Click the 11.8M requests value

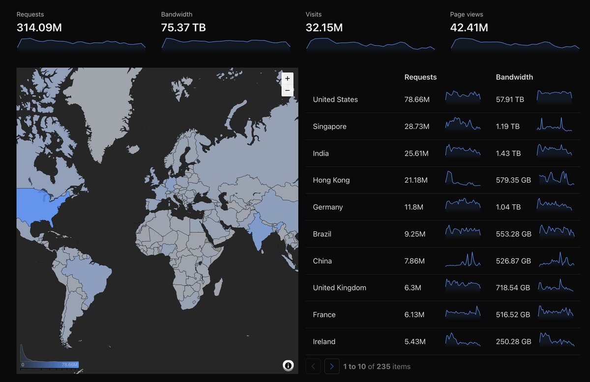point(414,207)
